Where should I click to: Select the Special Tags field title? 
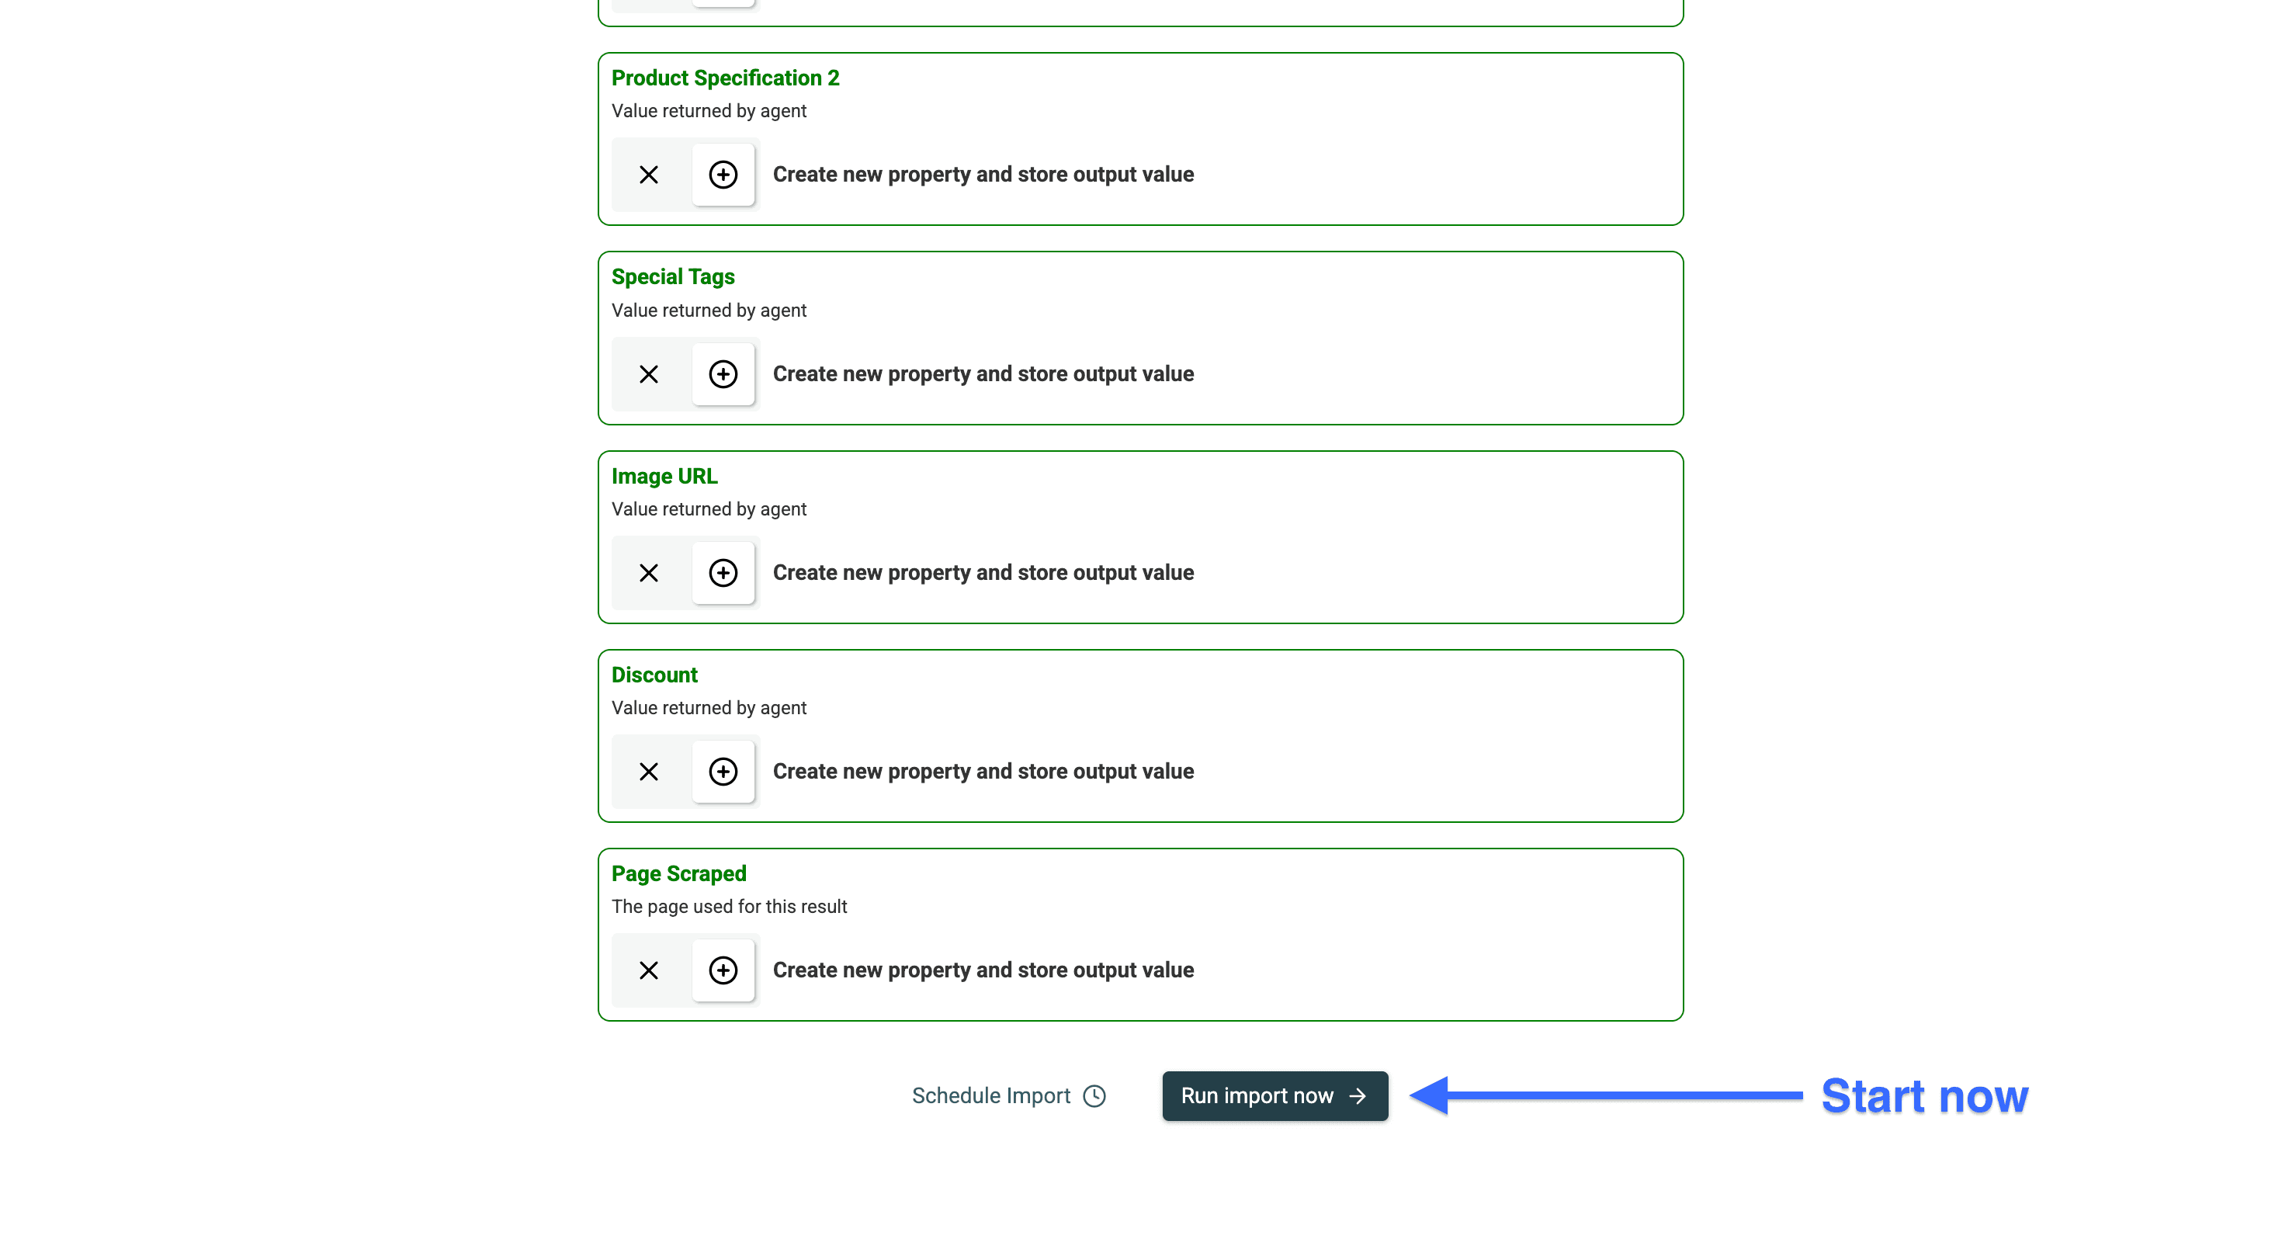click(672, 276)
